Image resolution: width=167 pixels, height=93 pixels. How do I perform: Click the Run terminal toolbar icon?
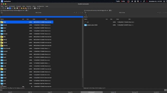3,8
